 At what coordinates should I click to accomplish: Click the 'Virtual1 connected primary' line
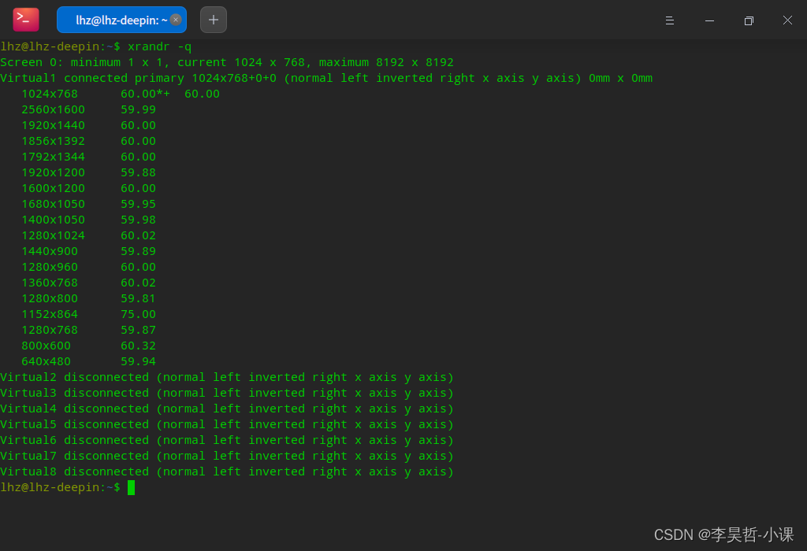coord(326,78)
